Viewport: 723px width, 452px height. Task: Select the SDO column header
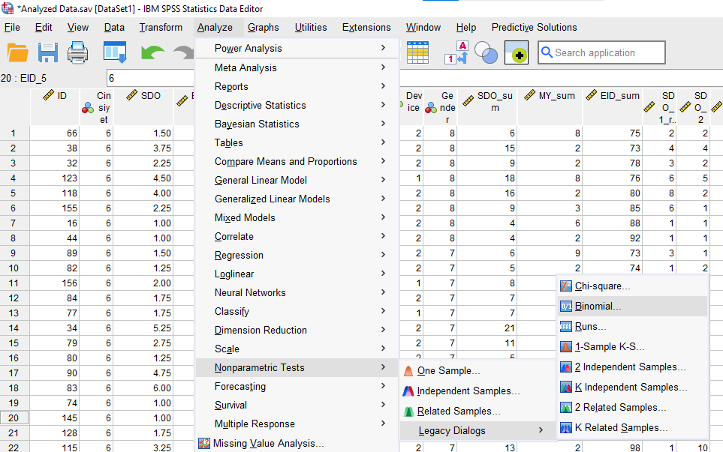(x=143, y=106)
